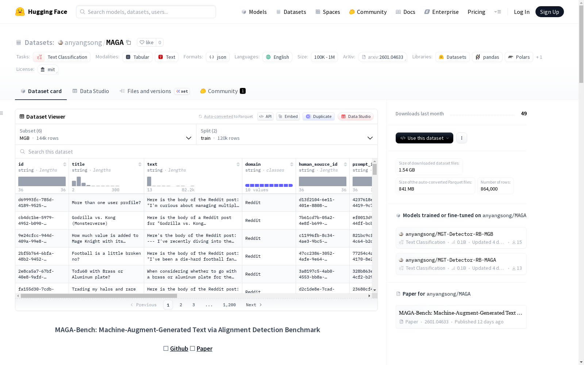This screenshot has height=365, width=584.
Task: Click the Embed button
Action: 288,116
